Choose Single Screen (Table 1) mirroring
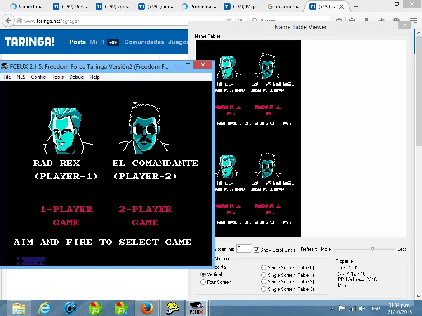422x316 pixels. [x=264, y=275]
